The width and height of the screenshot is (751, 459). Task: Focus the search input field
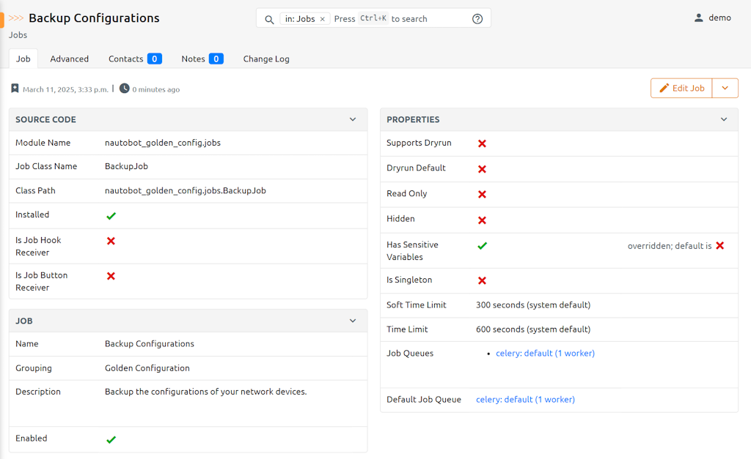coord(425,19)
